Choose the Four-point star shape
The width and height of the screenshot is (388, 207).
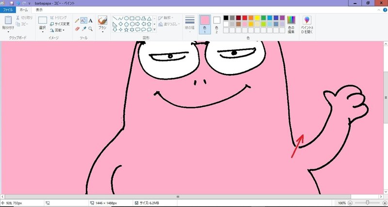120,30
